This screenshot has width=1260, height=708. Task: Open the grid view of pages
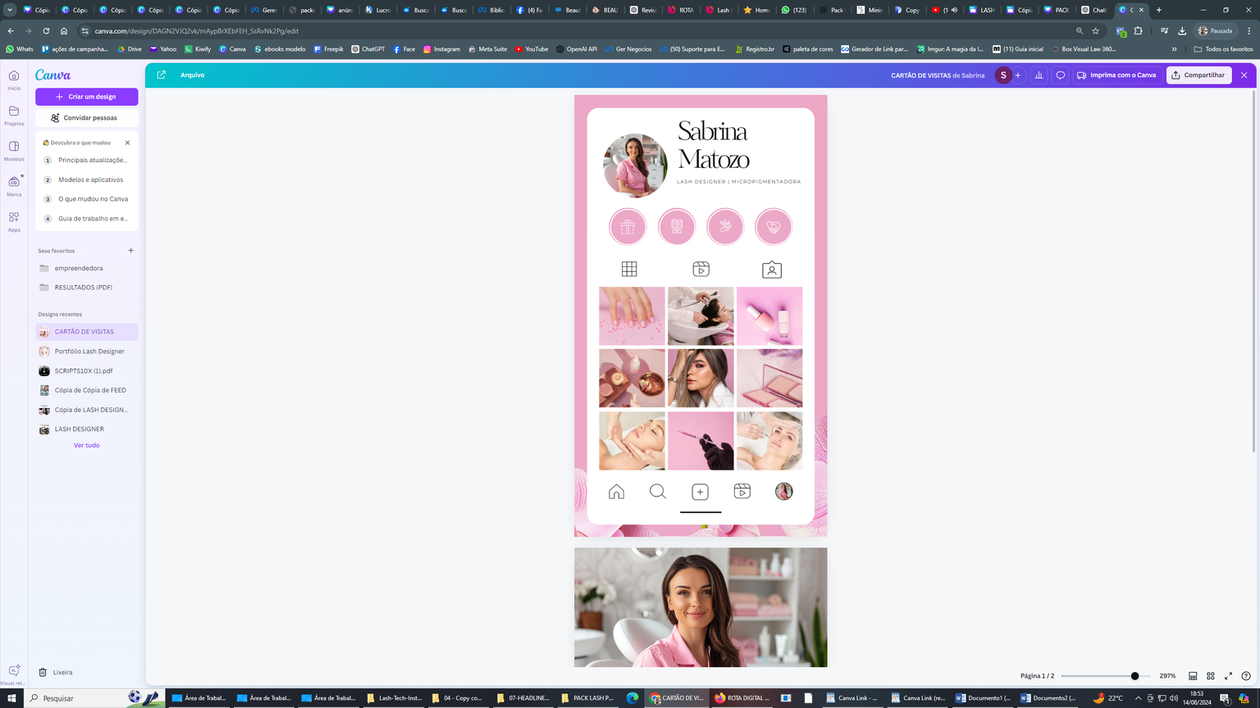pyautogui.click(x=1211, y=676)
